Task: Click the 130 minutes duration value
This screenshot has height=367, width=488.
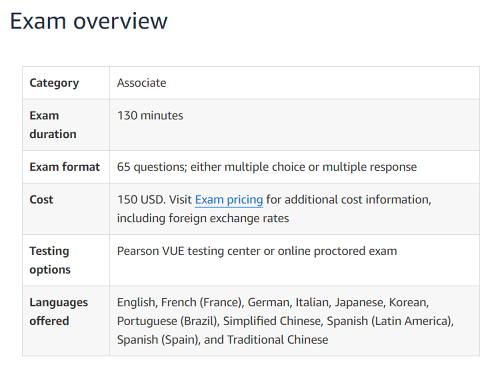Action: pyautogui.click(x=150, y=116)
